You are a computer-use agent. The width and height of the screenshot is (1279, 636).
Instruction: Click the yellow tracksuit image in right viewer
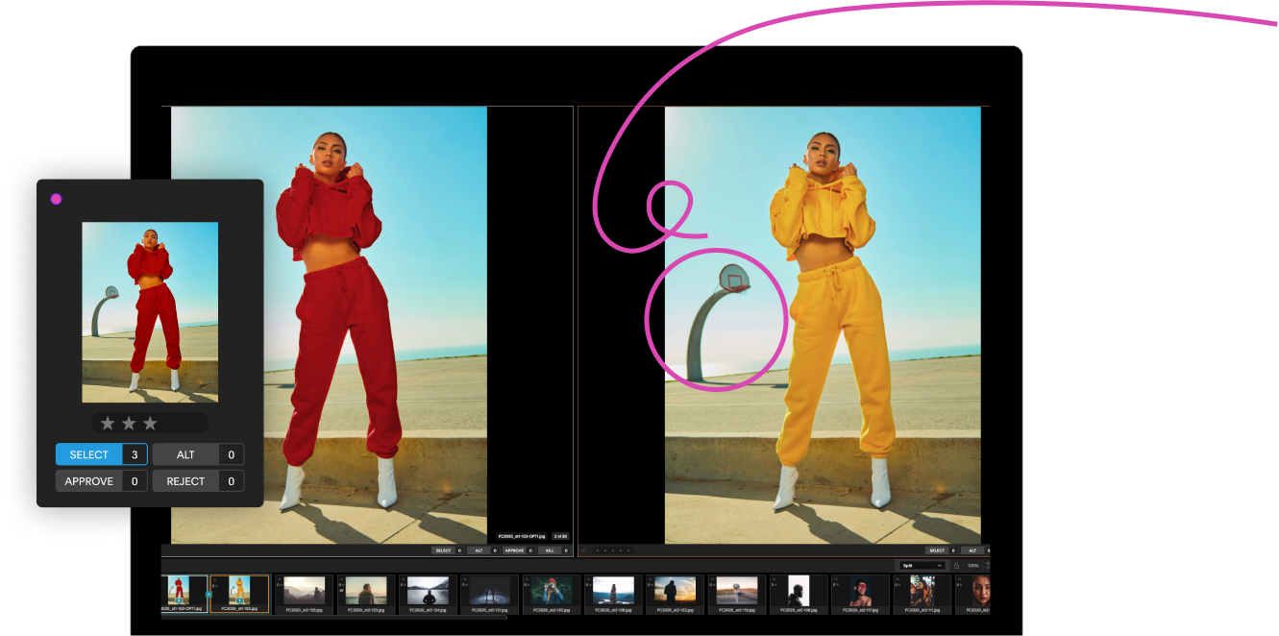[x=823, y=325]
